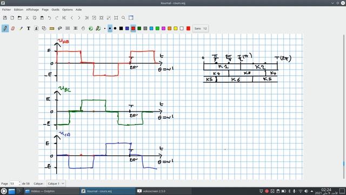Switch to vokoscreen 2.5.0 taskbar entry

click(163, 191)
